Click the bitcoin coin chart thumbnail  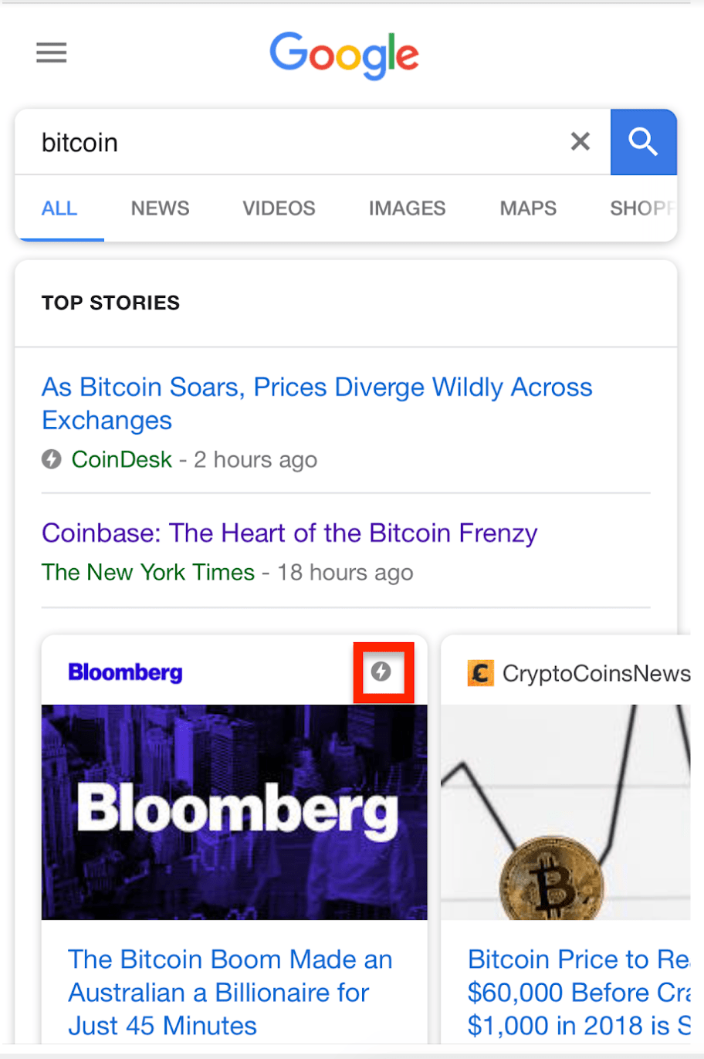point(565,811)
